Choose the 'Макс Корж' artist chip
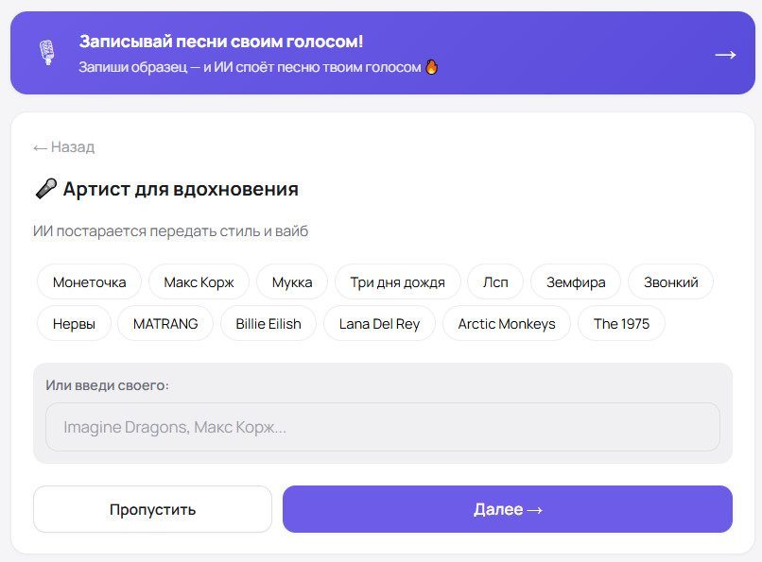The height and width of the screenshot is (562, 762). pos(199,282)
